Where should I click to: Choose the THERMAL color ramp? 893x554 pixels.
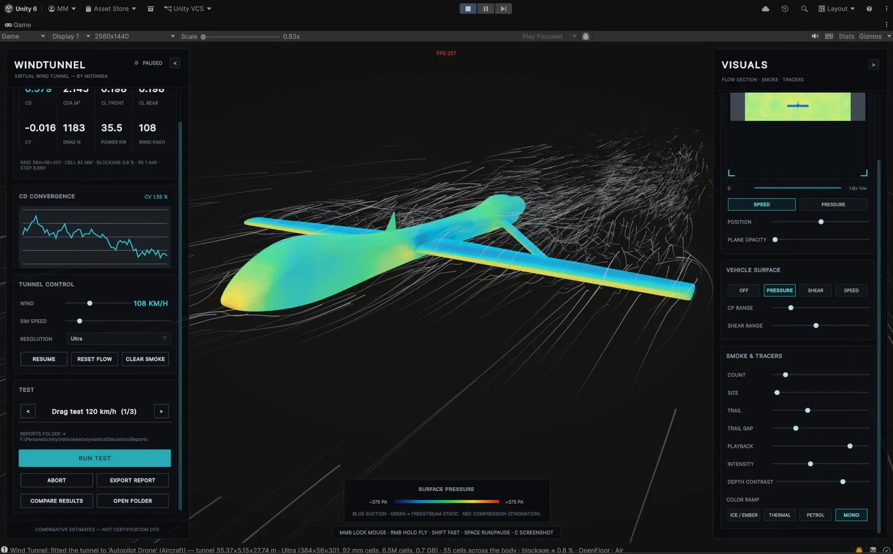(780, 515)
